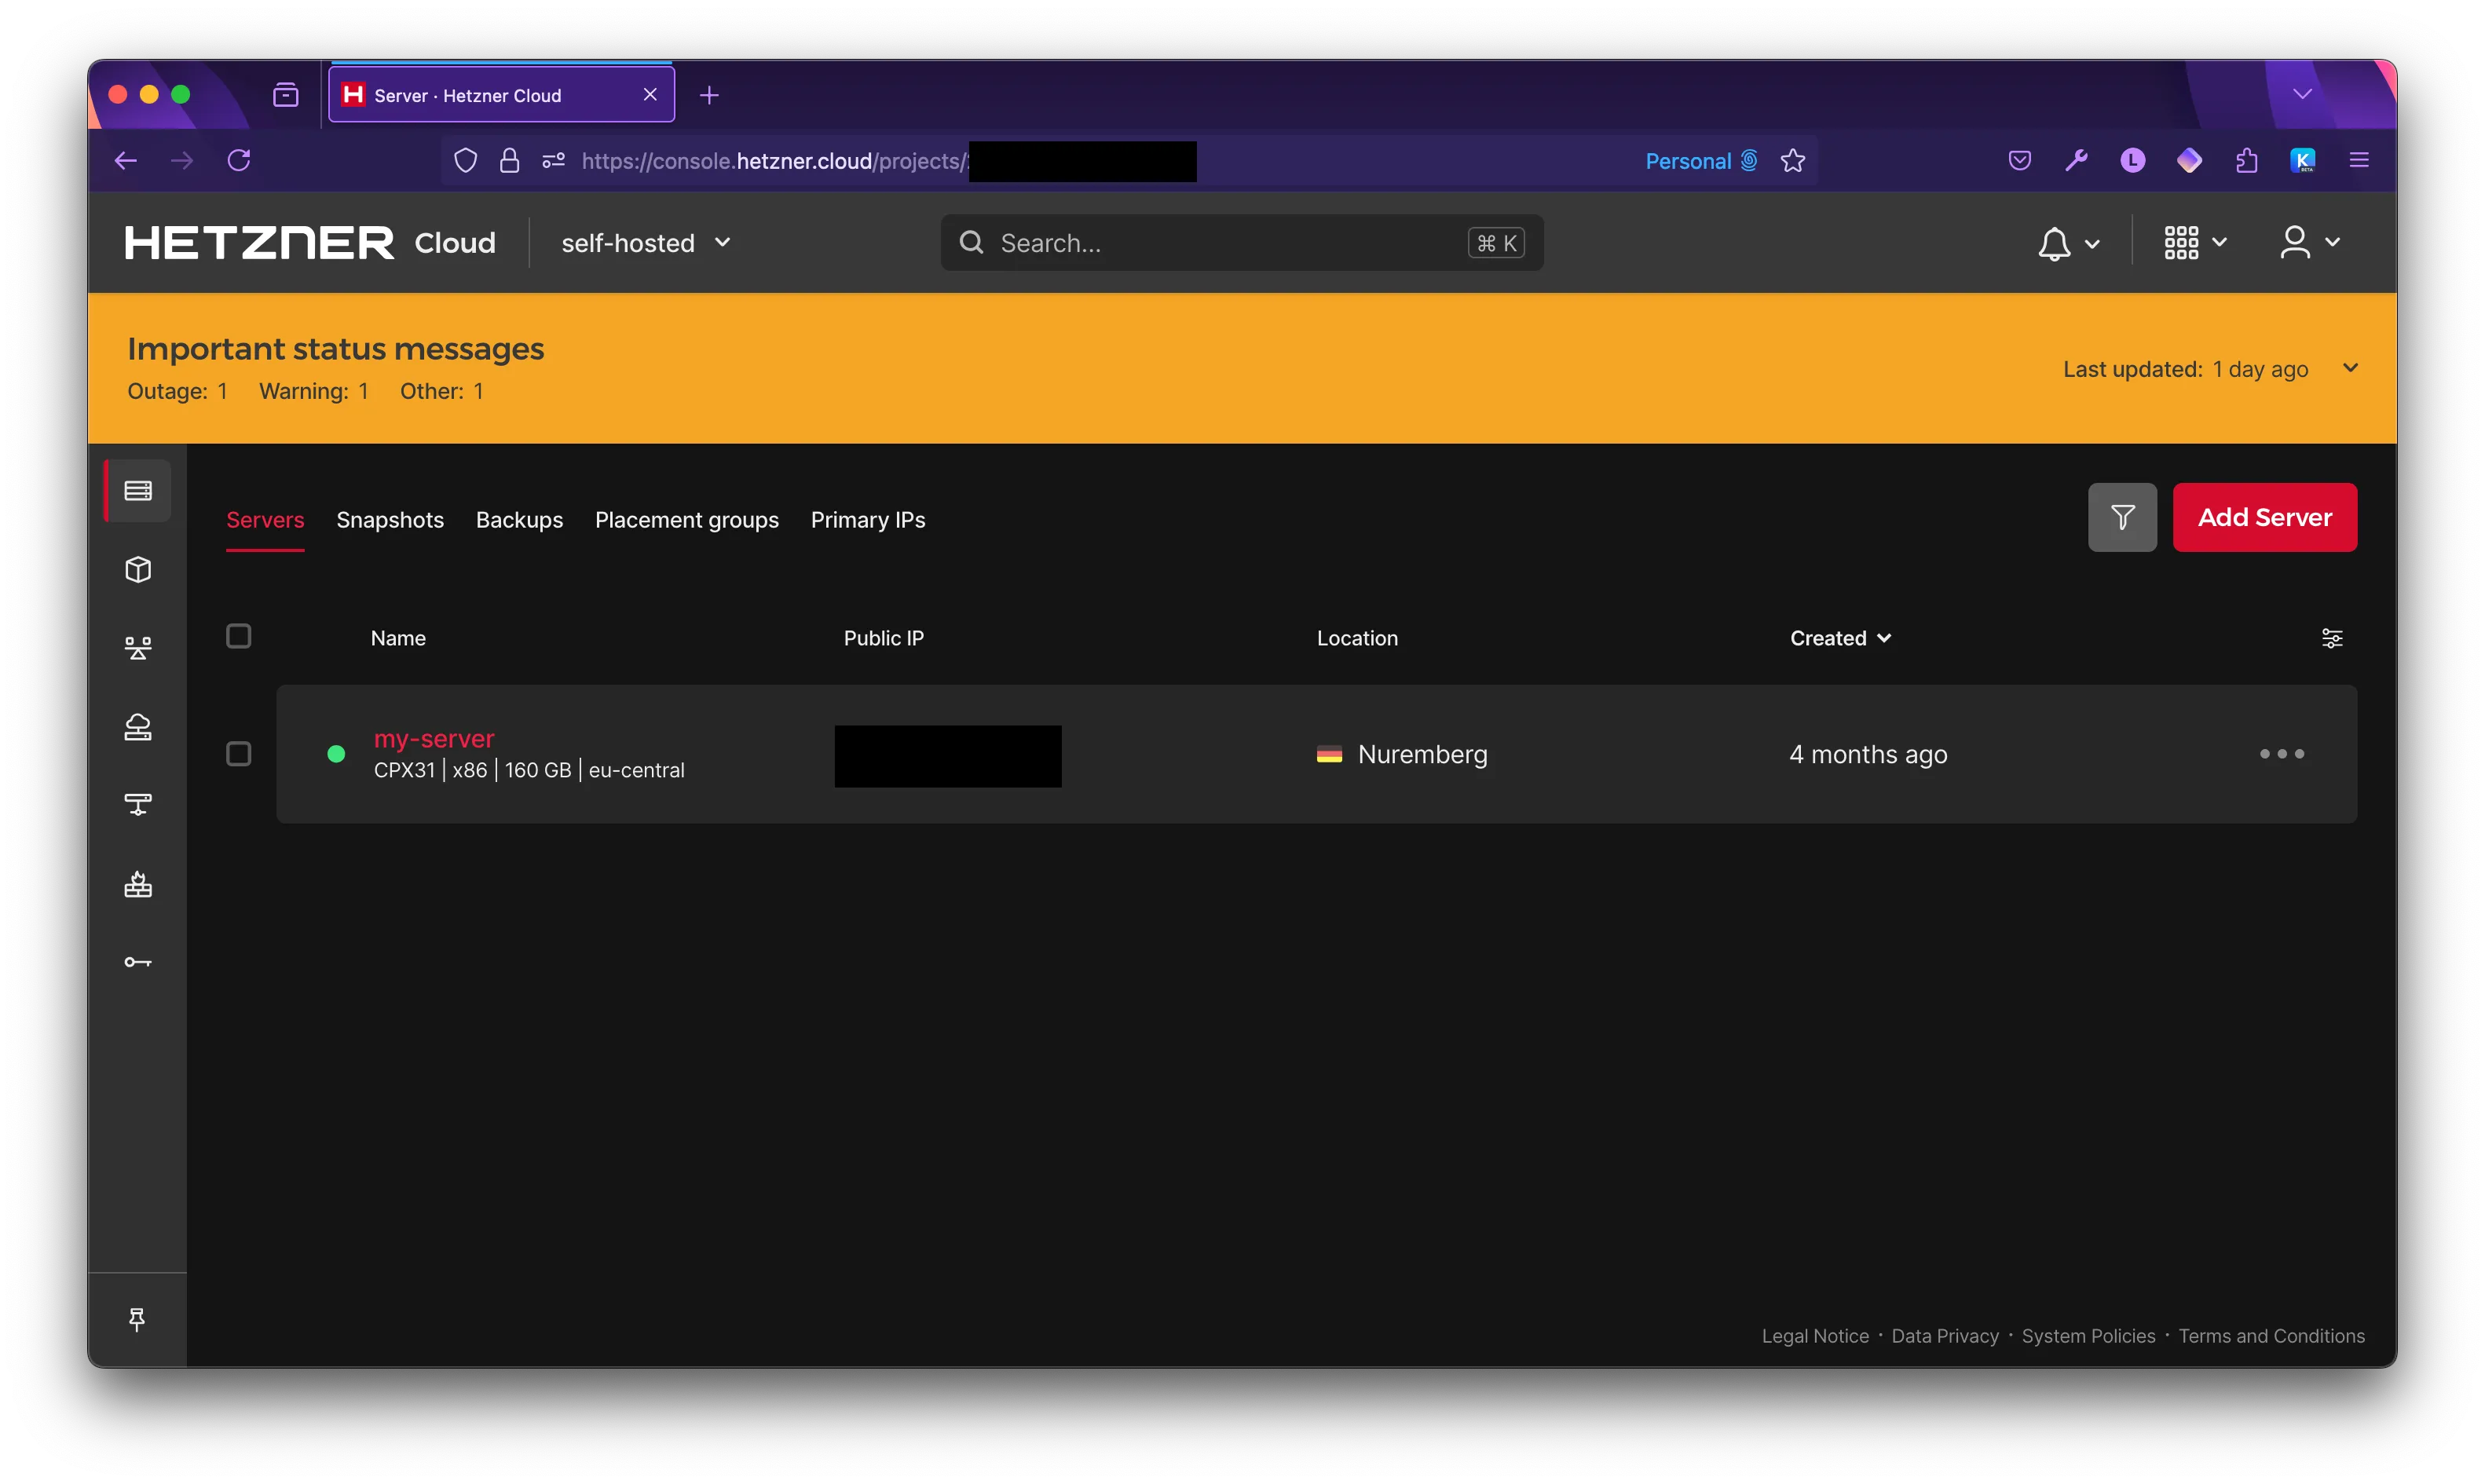The image size is (2485, 1484).
Task: Expand the self-hosted project dropdown
Action: 646,243
